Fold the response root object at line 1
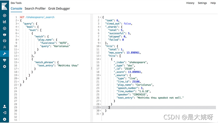 point(100,17)
